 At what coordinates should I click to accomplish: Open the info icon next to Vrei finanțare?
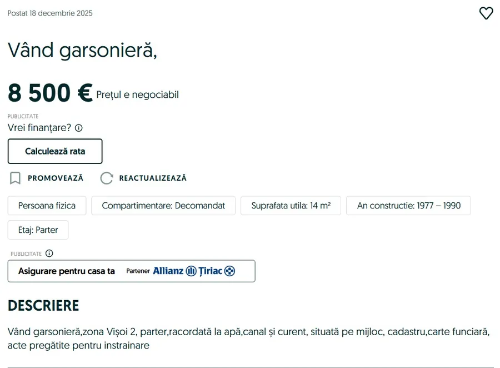[x=78, y=128]
